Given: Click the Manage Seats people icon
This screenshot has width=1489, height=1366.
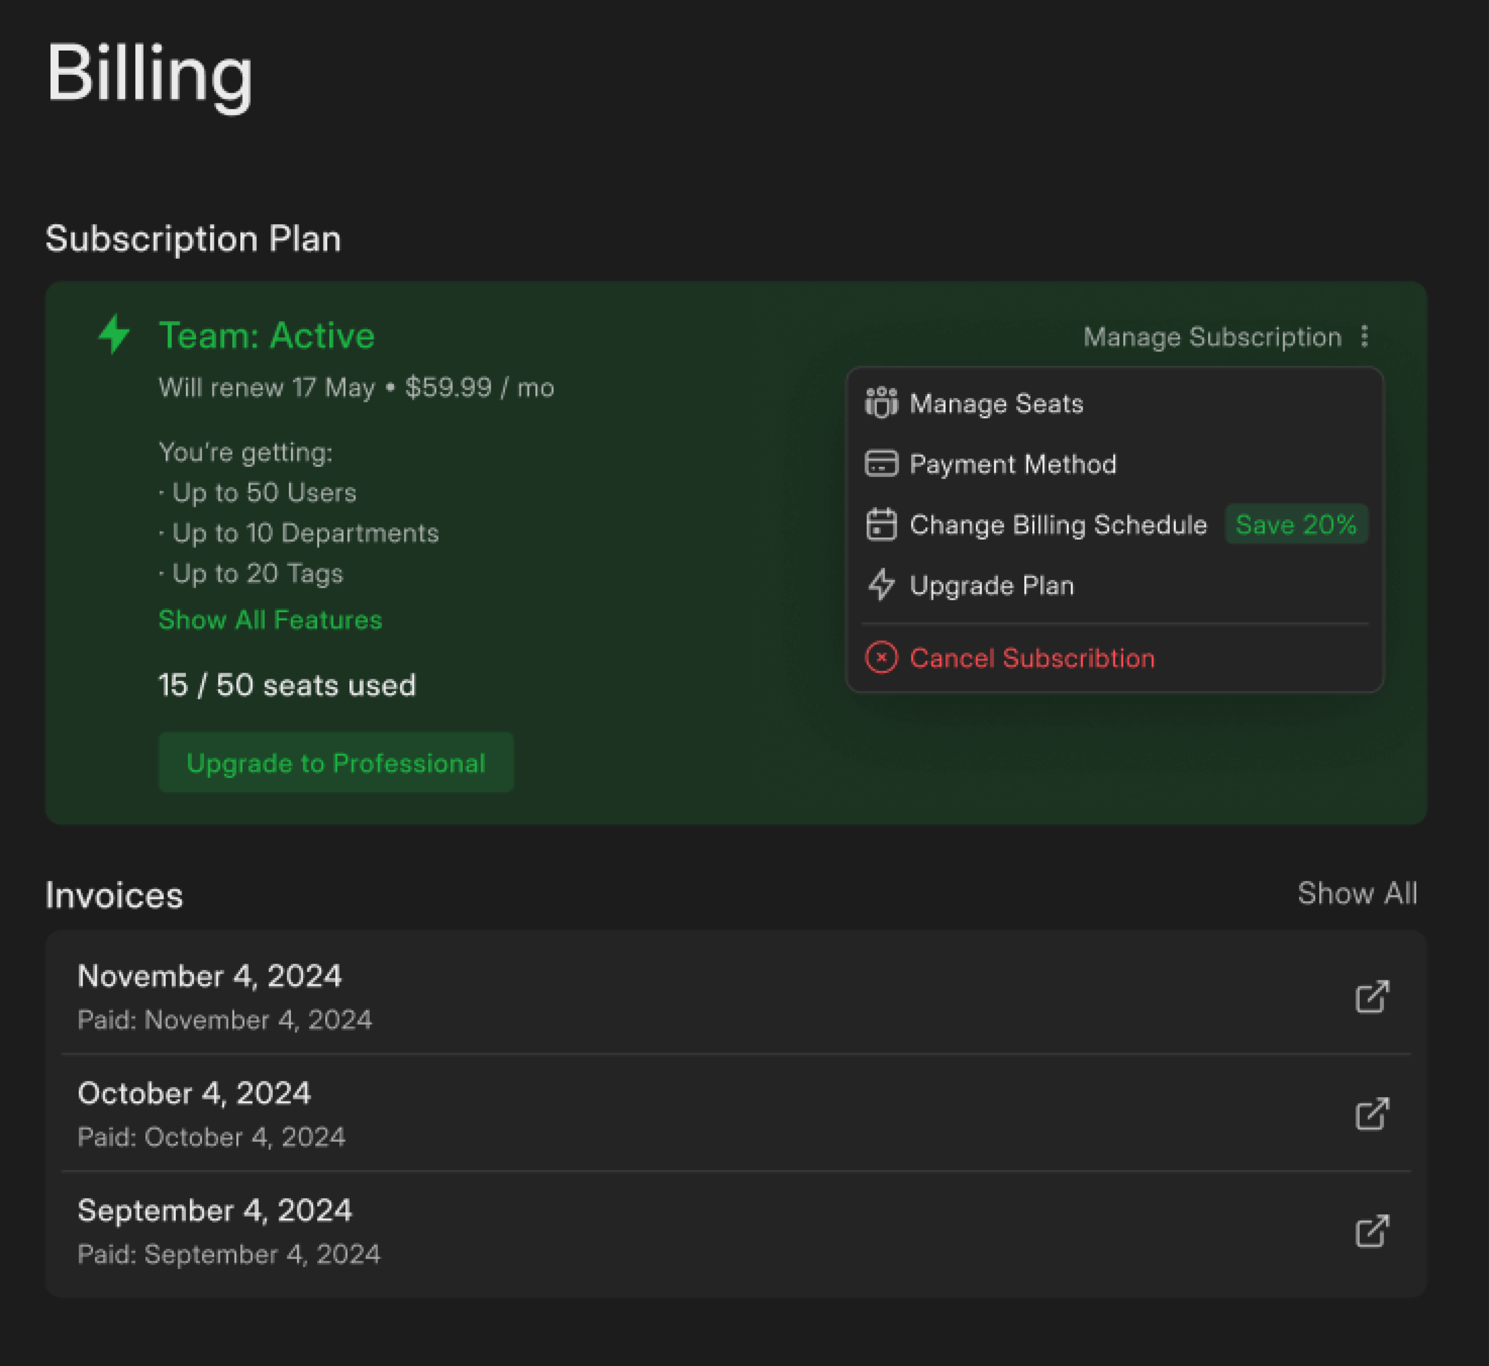Looking at the screenshot, I should point(881,404).
